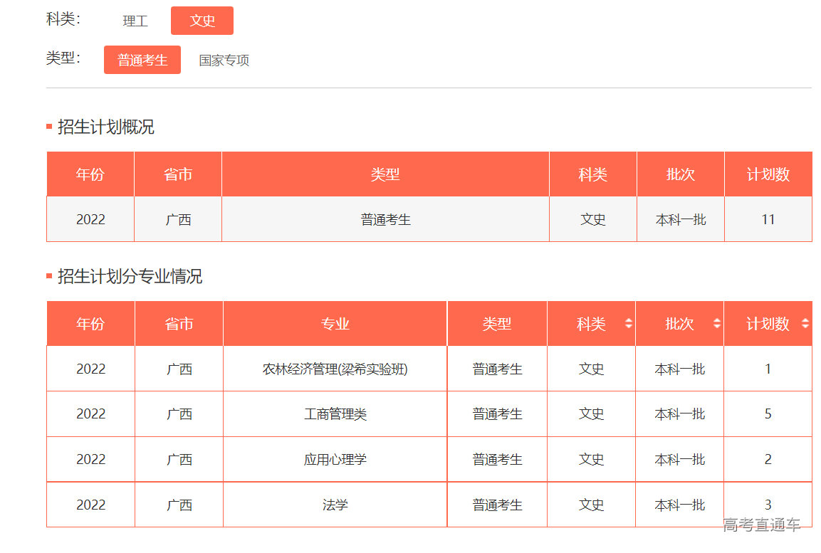Switch admission type to 国家专项
Viewport: 821px width, 553px height.
pos(224,60)
